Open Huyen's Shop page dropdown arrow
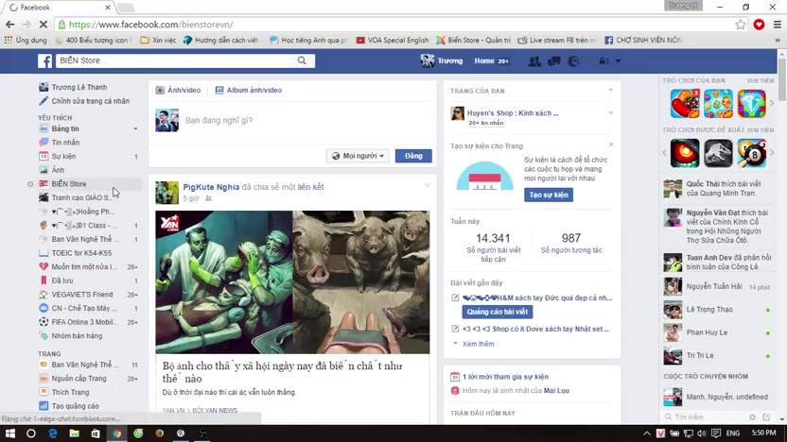This screenshot has width=787, height=442. tap(610, 113)
